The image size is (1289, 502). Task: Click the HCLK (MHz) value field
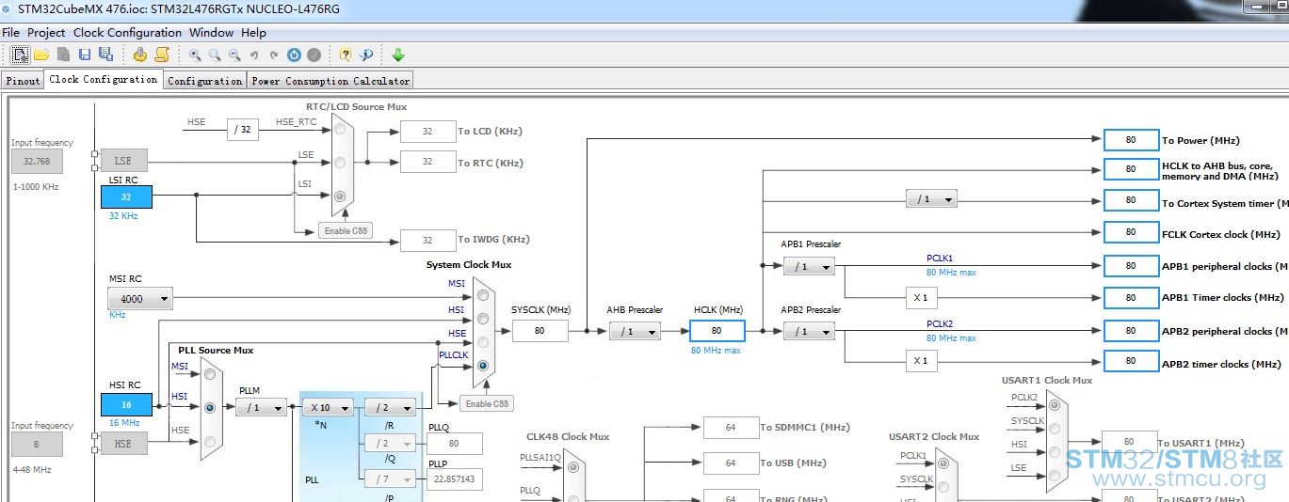pyautogui.click(x=717, y=331)
